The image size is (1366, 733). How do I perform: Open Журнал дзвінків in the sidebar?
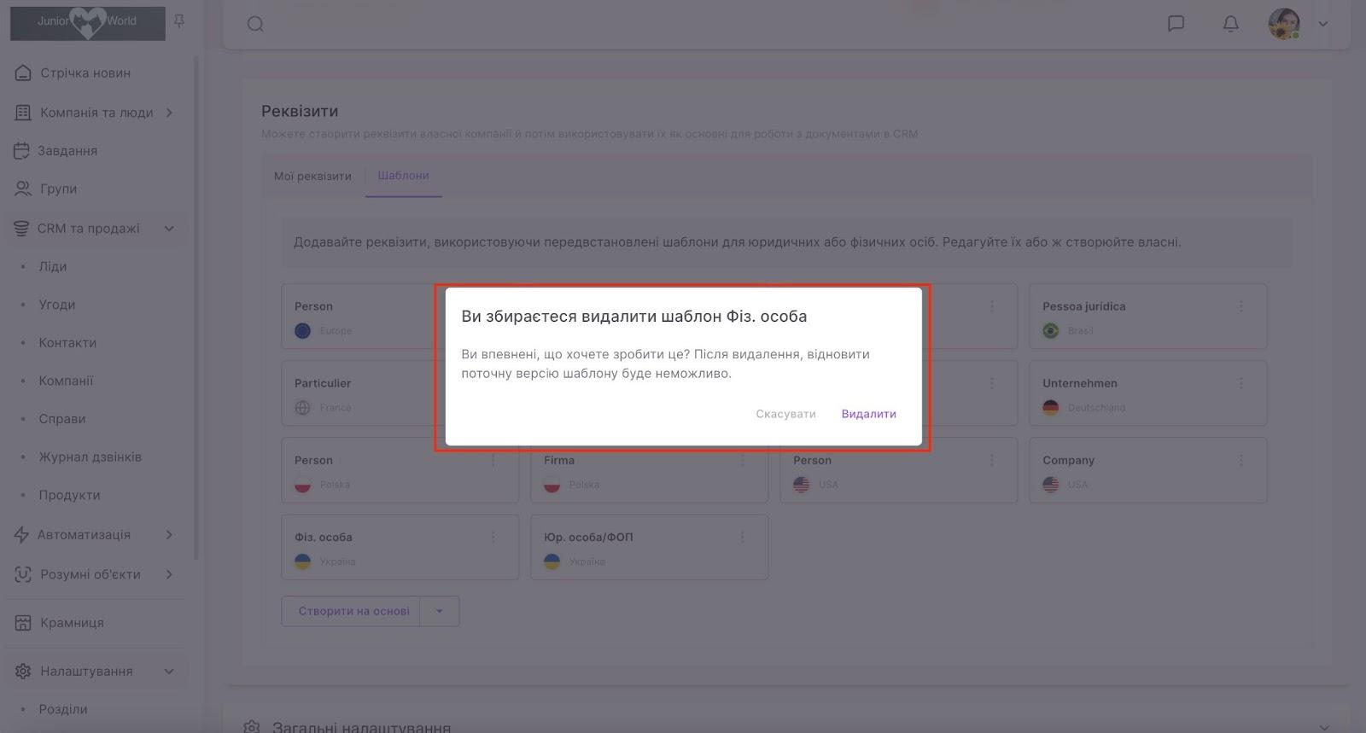90,457
